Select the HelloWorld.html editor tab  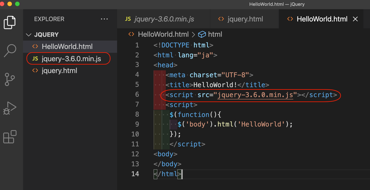pyautogui.click(x=322, y=19)
